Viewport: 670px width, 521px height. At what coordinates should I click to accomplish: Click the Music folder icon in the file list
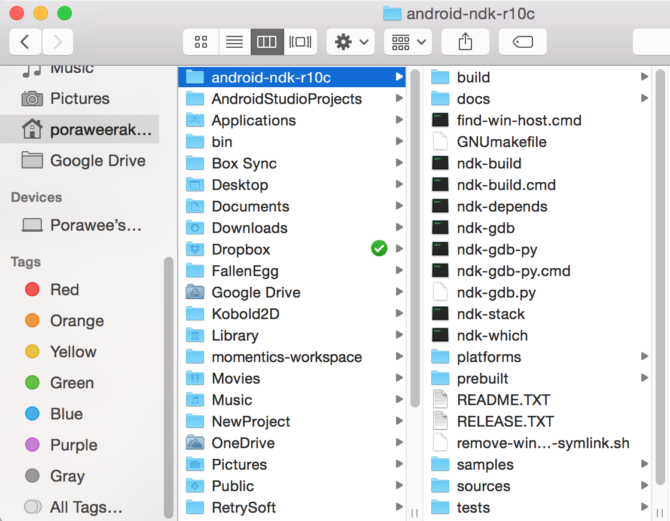(195, 400)
